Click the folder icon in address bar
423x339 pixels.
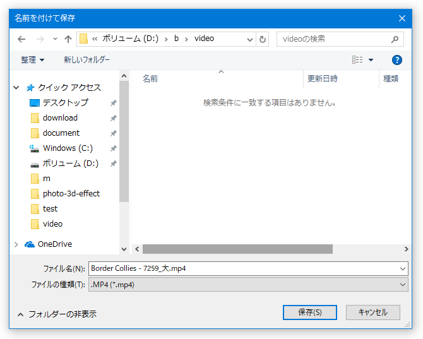tap(83, 39)
